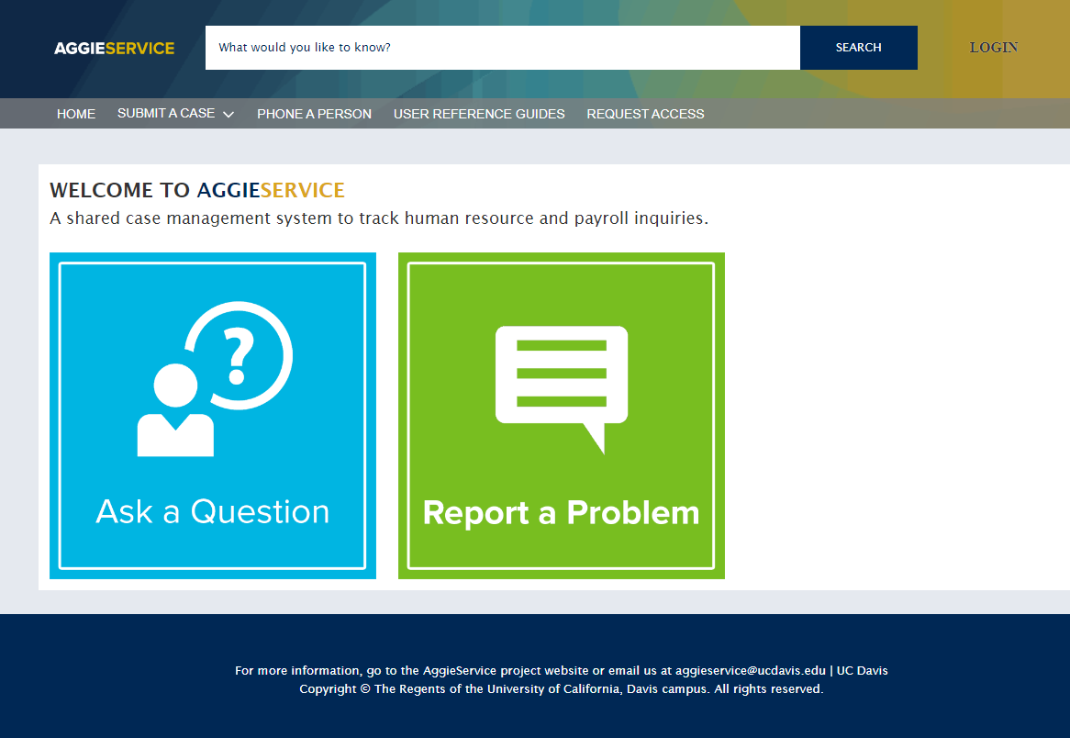Click the AggieService logo in the header
The image size is (1070, 738).
(x=114, y=48)
